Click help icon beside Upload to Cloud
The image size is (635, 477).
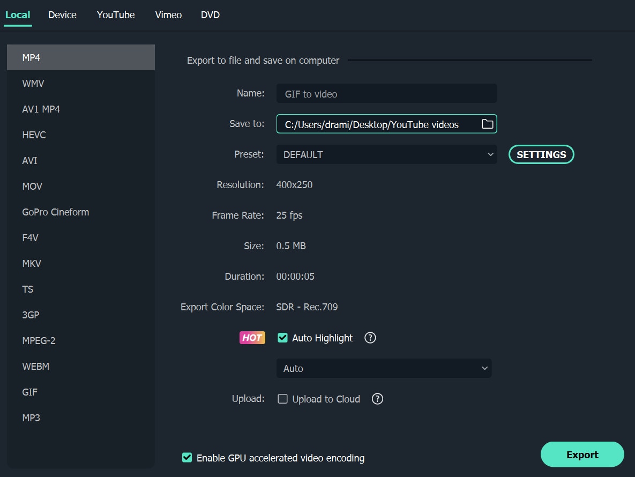377,399
